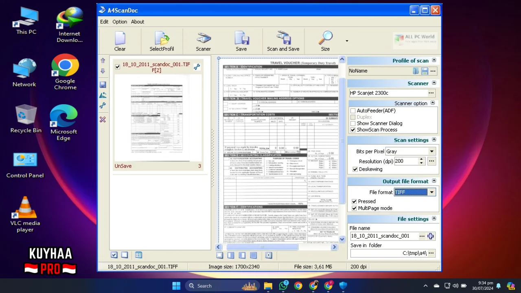This screenshot has width=521, height=293.
Task: Browse Save in folder with ellipsis button
Action: coord(431,253)
